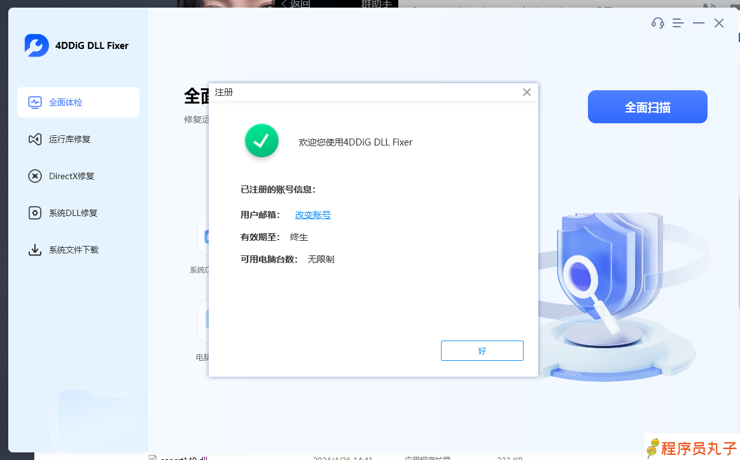
Task: Click the 运行库修复 Visual Studio icon
Action: (x=35, y=139)
